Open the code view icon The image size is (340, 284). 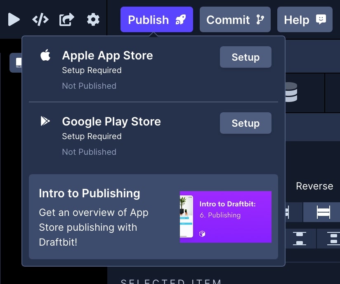point(40,19)
